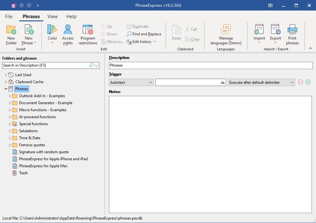Open the Execute after default delimiter dropdown
Viewport: 316px width, 223px height.
point(261,82)
